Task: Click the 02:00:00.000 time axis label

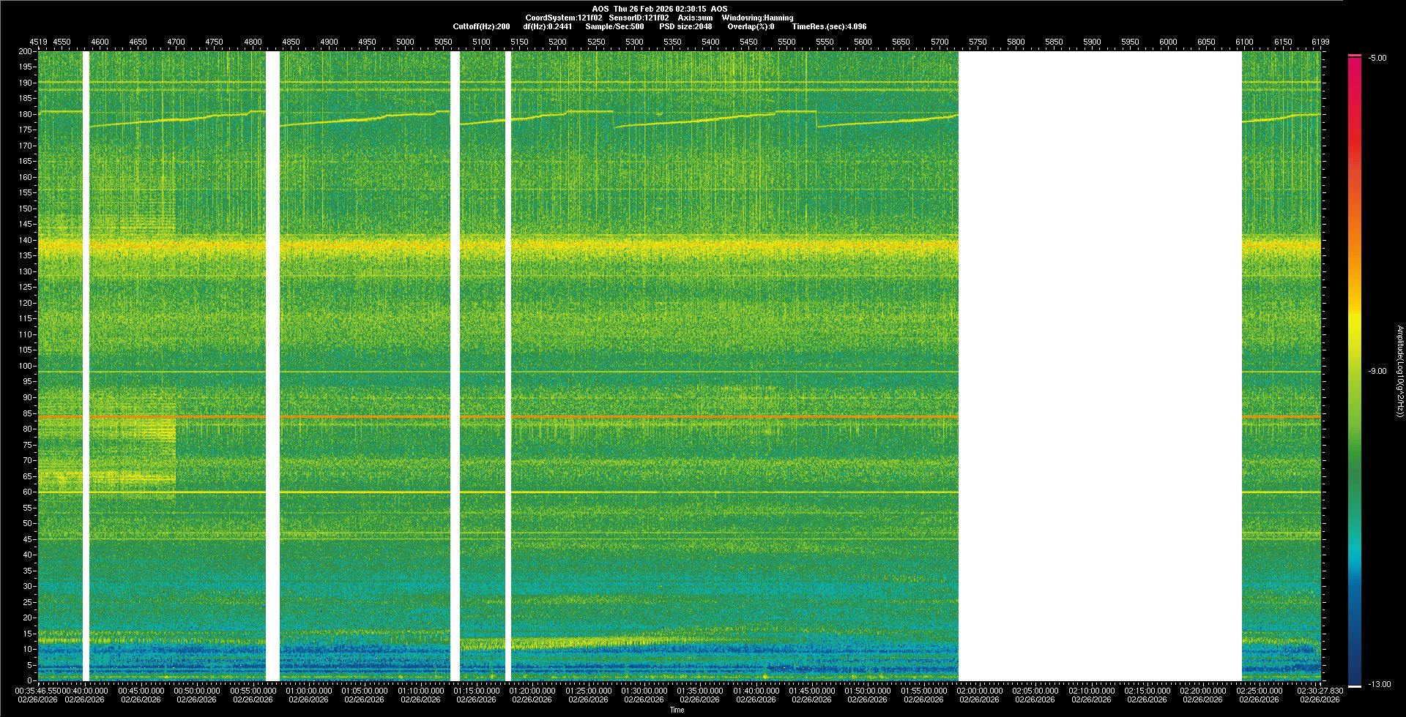Action: pyautogui.click(x=979, y=691)
